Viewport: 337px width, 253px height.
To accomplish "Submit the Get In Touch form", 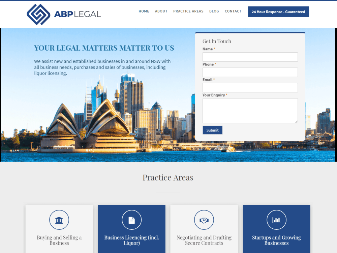I will pos(212,130).
